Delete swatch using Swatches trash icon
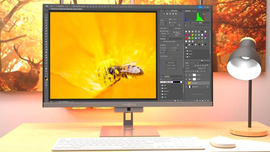The image size is (270, 152). 181,100
